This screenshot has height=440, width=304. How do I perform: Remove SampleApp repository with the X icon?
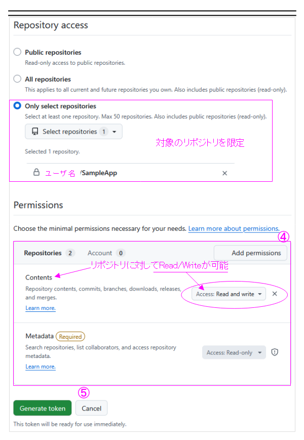[224, 173]
